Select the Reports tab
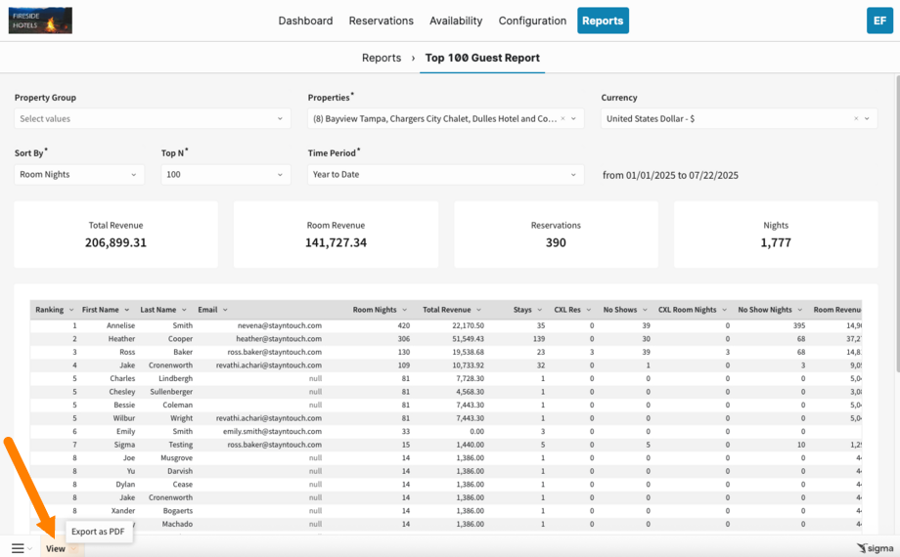 click(x=603, y=21)
